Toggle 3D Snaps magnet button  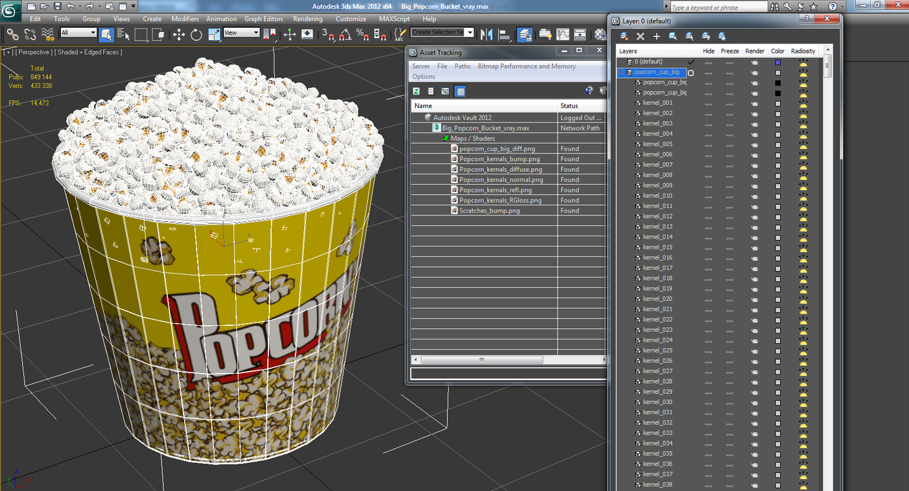pos(328,34)
